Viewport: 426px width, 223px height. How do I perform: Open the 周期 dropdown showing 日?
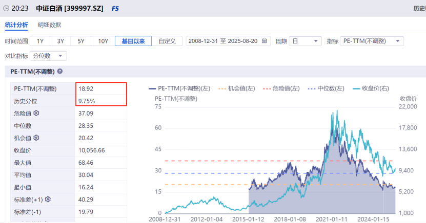(x=306, y=41)
